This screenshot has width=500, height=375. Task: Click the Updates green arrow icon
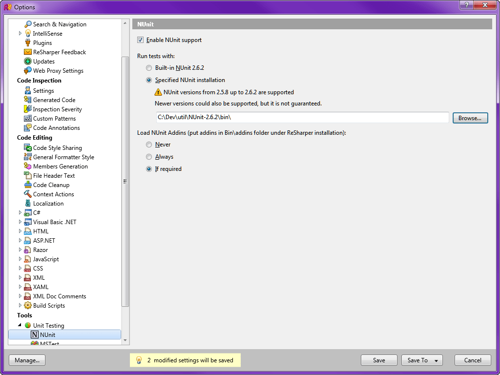(28, 61)
